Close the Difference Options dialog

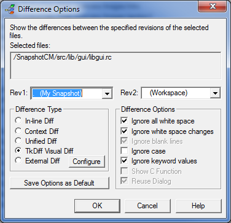click(213, 7)
